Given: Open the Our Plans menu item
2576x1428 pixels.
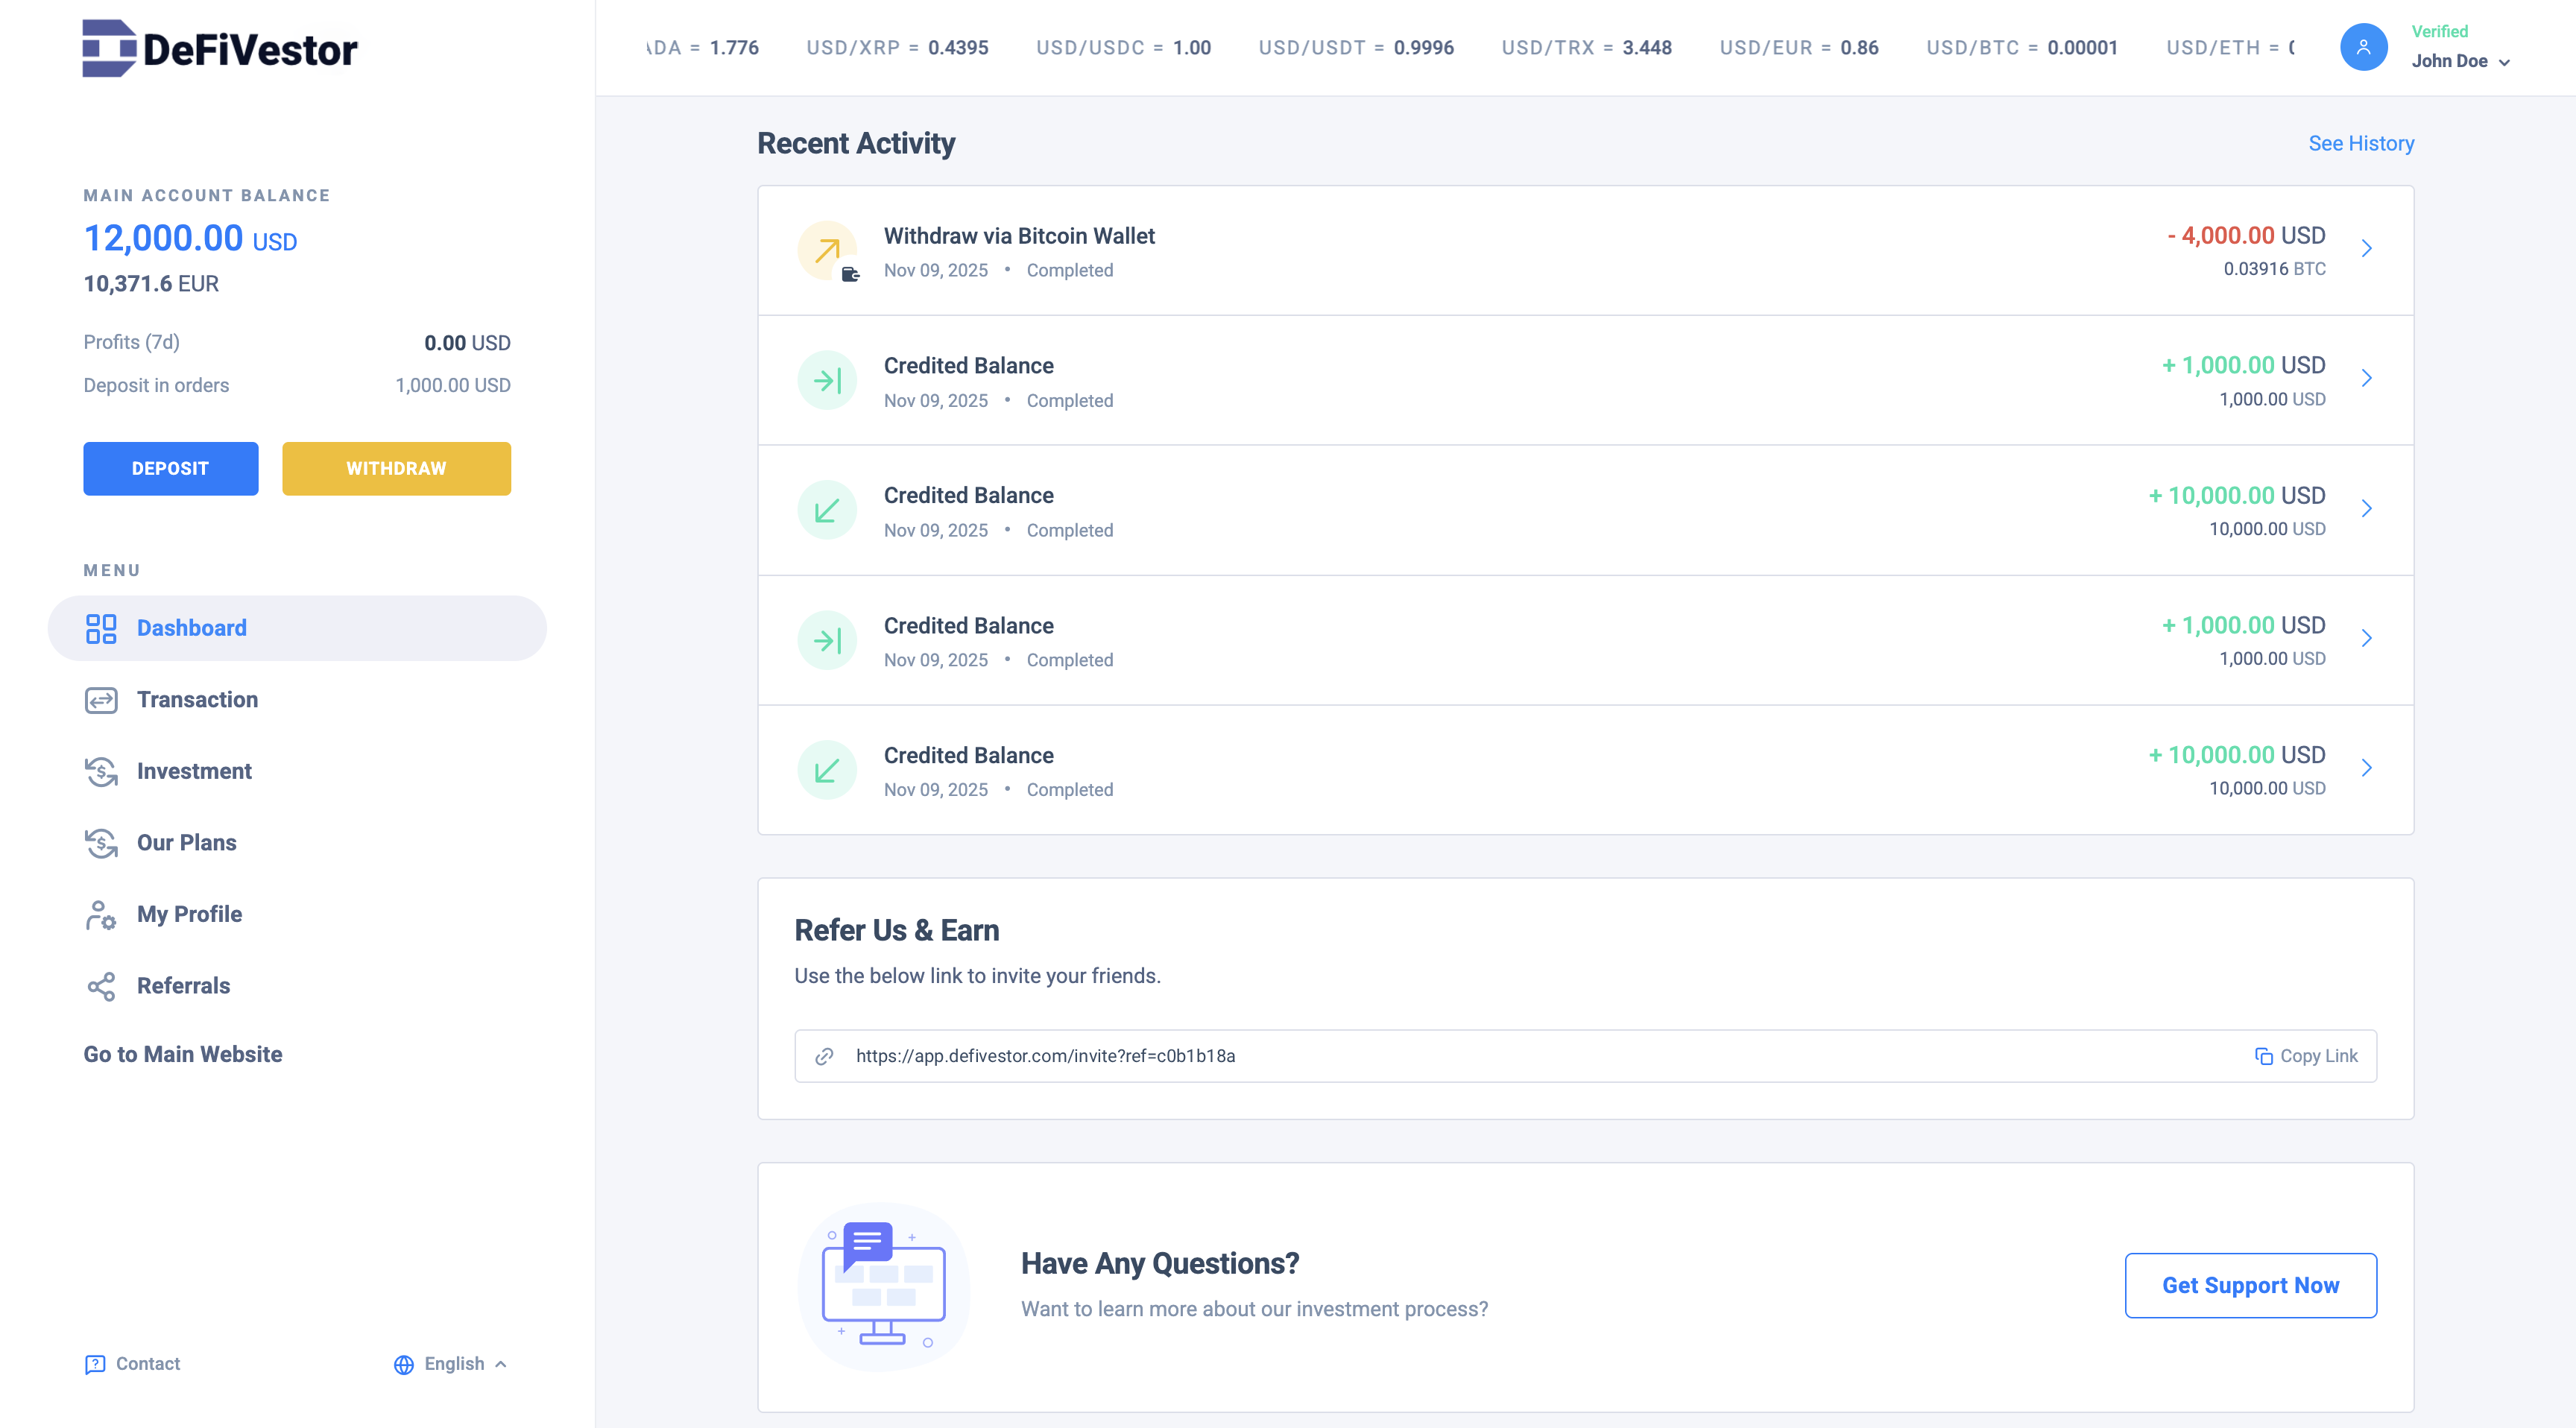Looking at the screenshot, I should [x=186, y=843].
